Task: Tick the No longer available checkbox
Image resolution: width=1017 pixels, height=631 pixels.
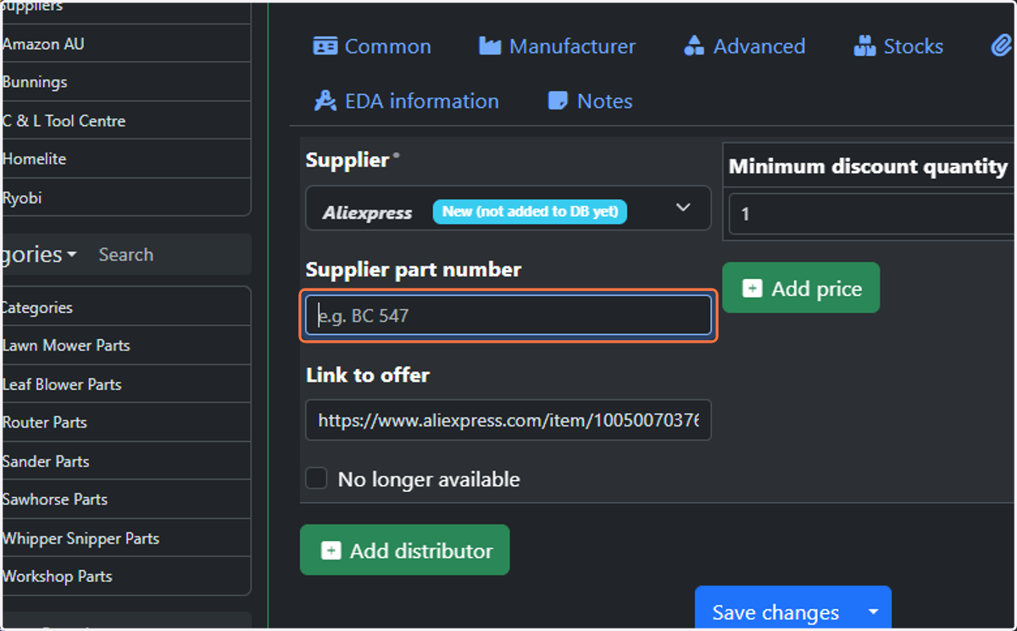Action: click(x=316, y=478)
